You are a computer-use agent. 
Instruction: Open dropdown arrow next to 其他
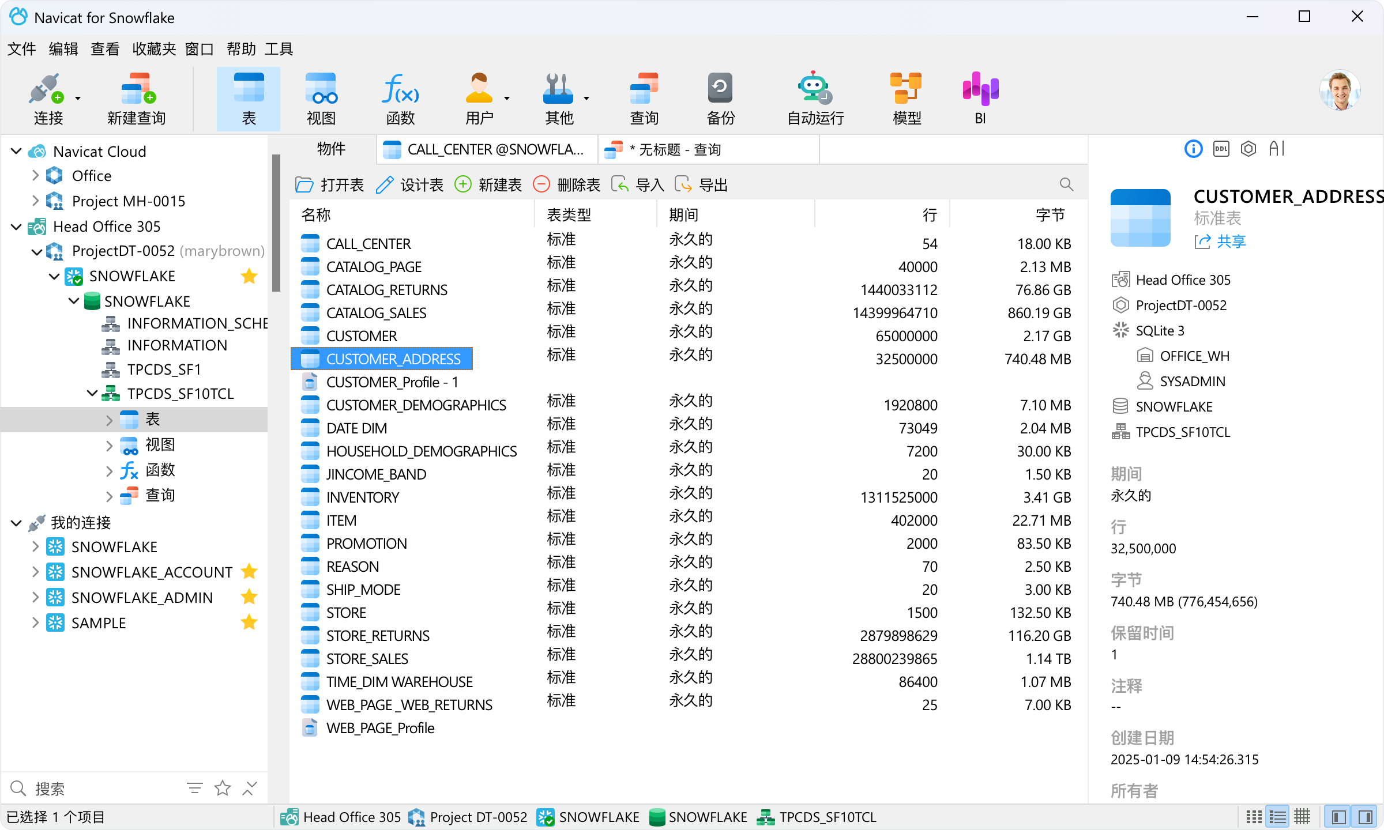tap(586, 99)
